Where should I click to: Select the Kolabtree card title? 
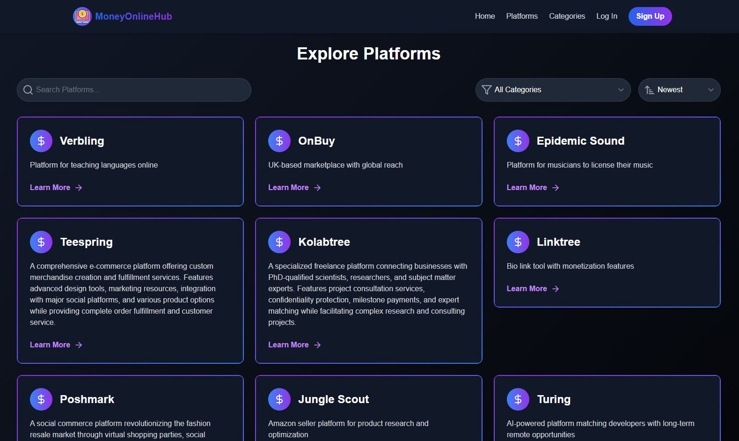pos(324,242)
